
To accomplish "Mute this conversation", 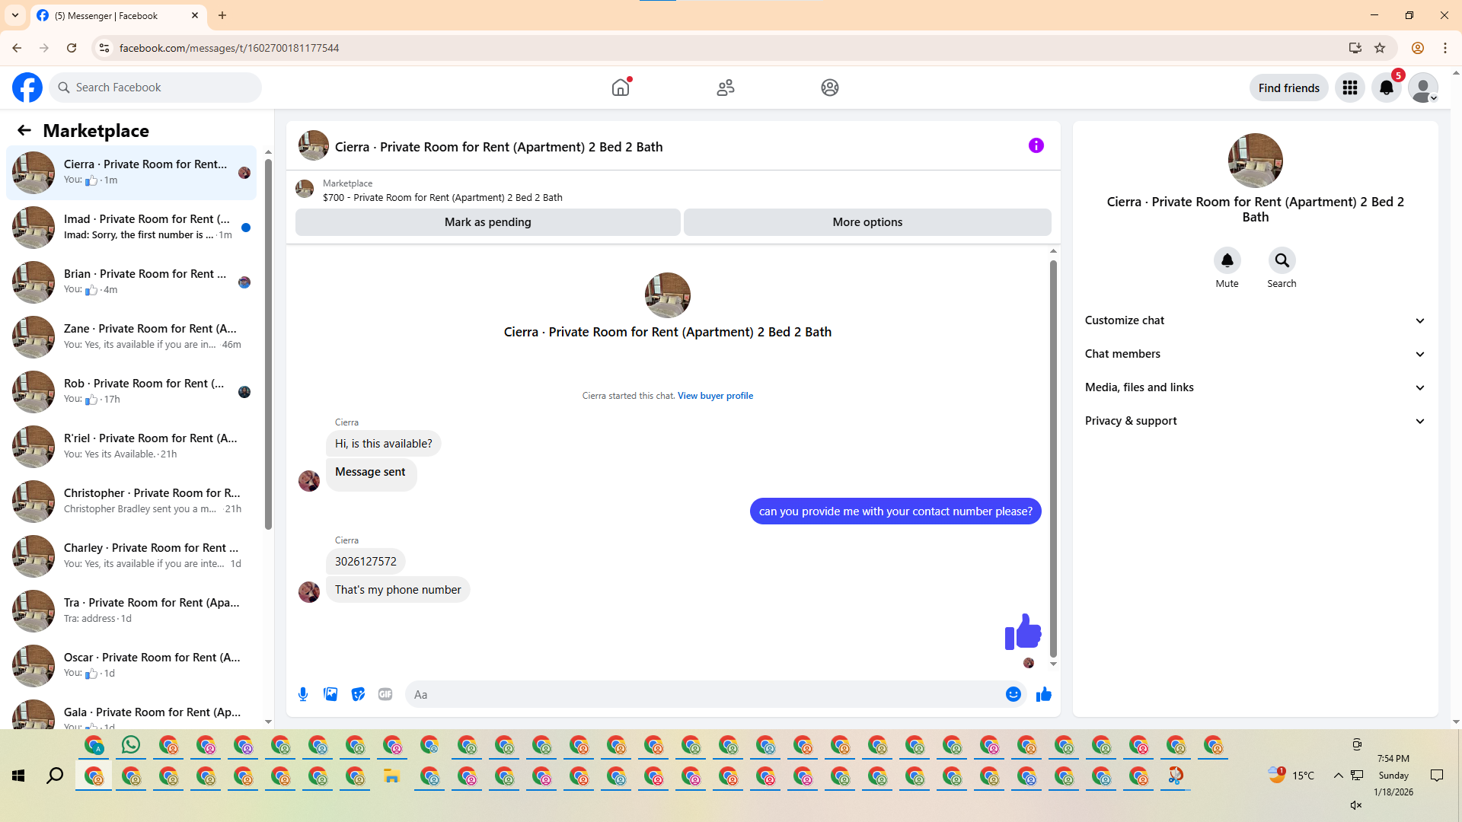I will point(1227,261).
